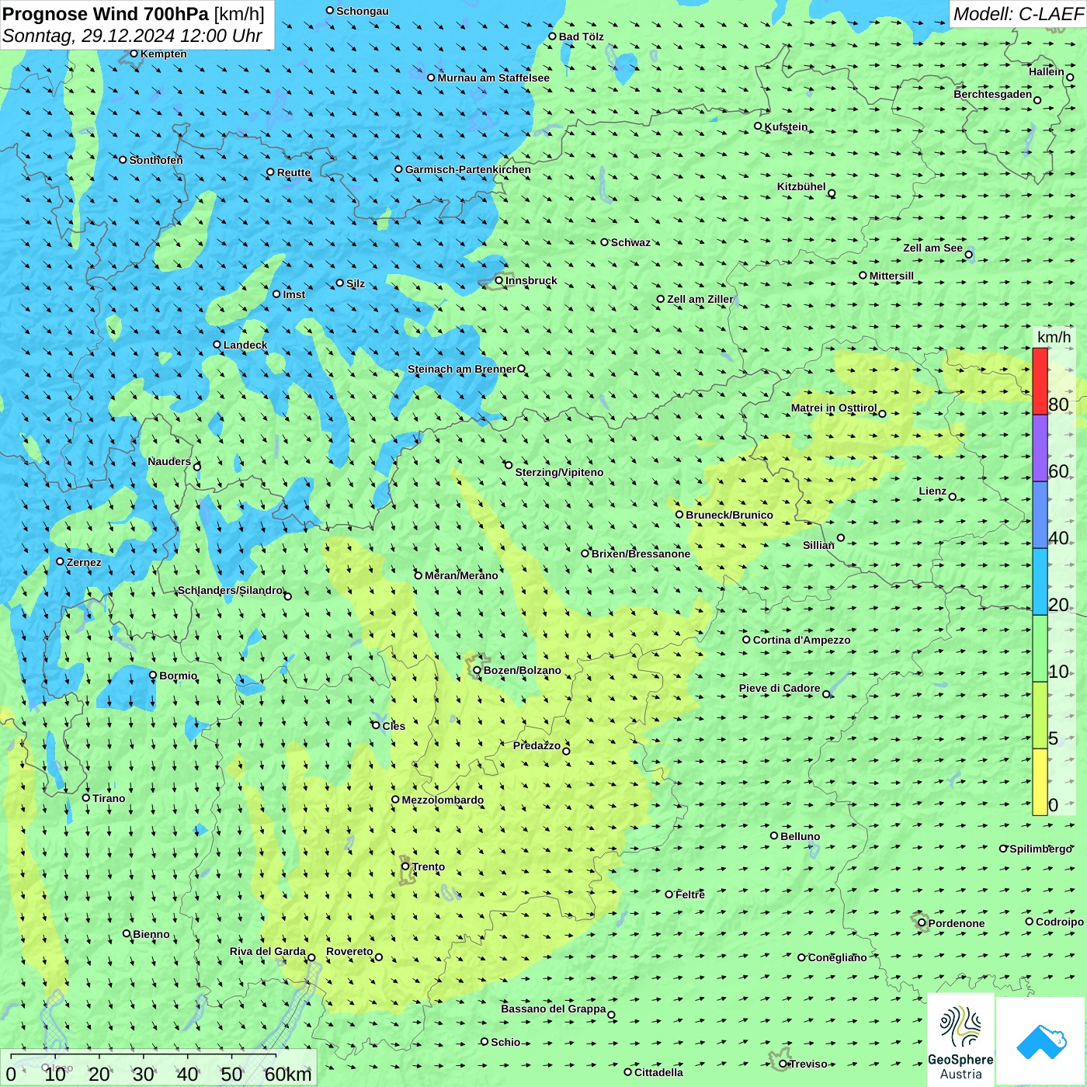Click the blue cloud logo icon
Viewport: 1087px width, 1087px height.
pos(1040,1041)
